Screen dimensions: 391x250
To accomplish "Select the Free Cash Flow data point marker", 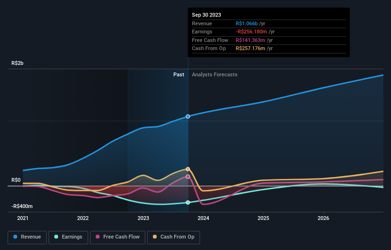I will pyautogui.click(x=188, y=177).
